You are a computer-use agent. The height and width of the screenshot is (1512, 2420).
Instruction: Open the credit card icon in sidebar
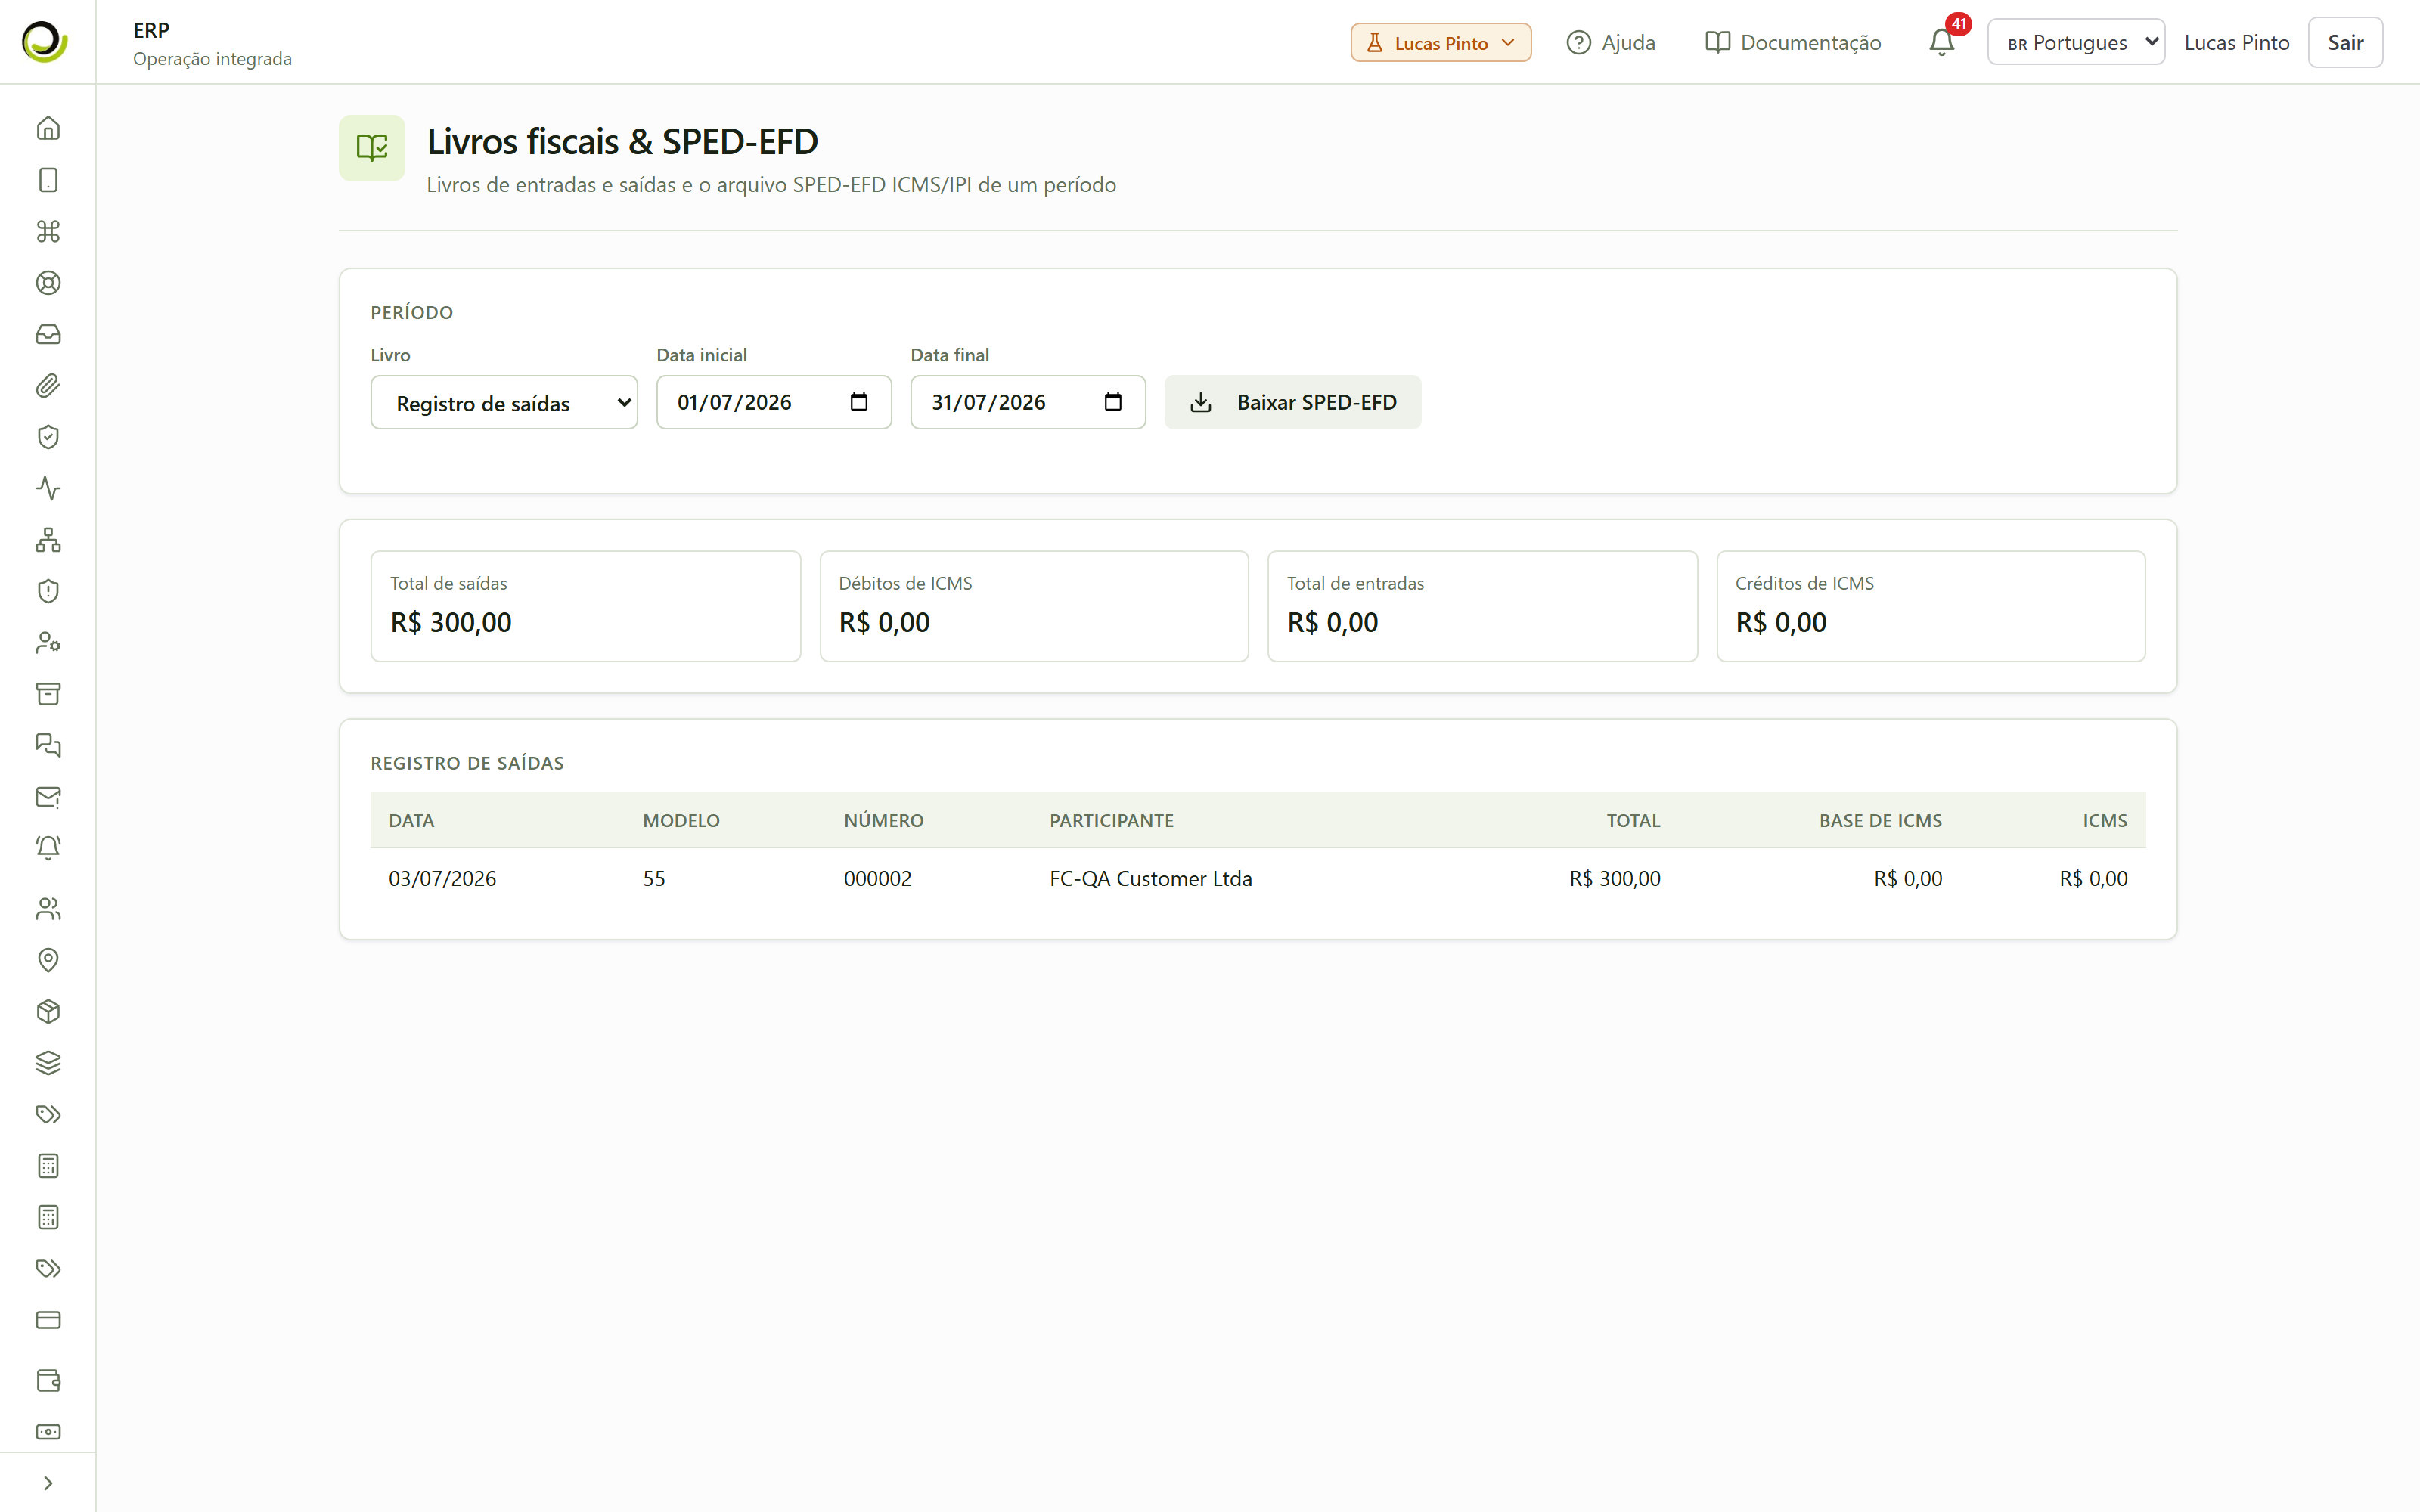[48, 1320]
